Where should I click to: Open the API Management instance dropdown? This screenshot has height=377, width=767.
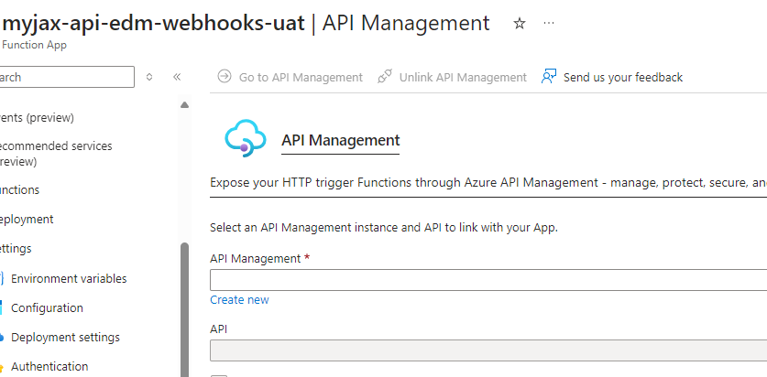488,280
